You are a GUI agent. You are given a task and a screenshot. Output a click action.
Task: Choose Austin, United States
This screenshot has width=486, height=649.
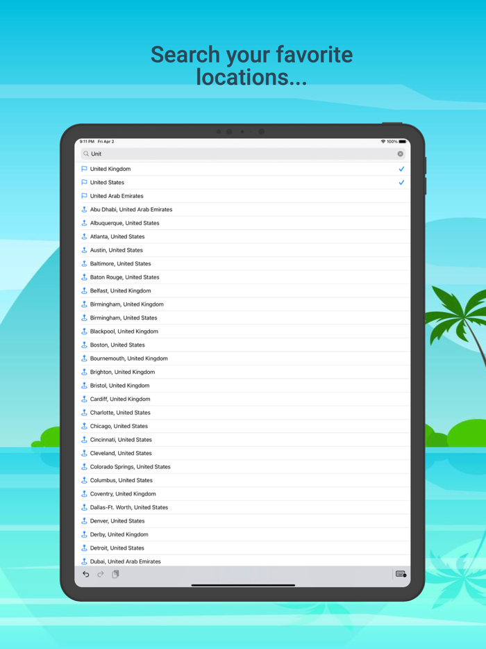116,250
